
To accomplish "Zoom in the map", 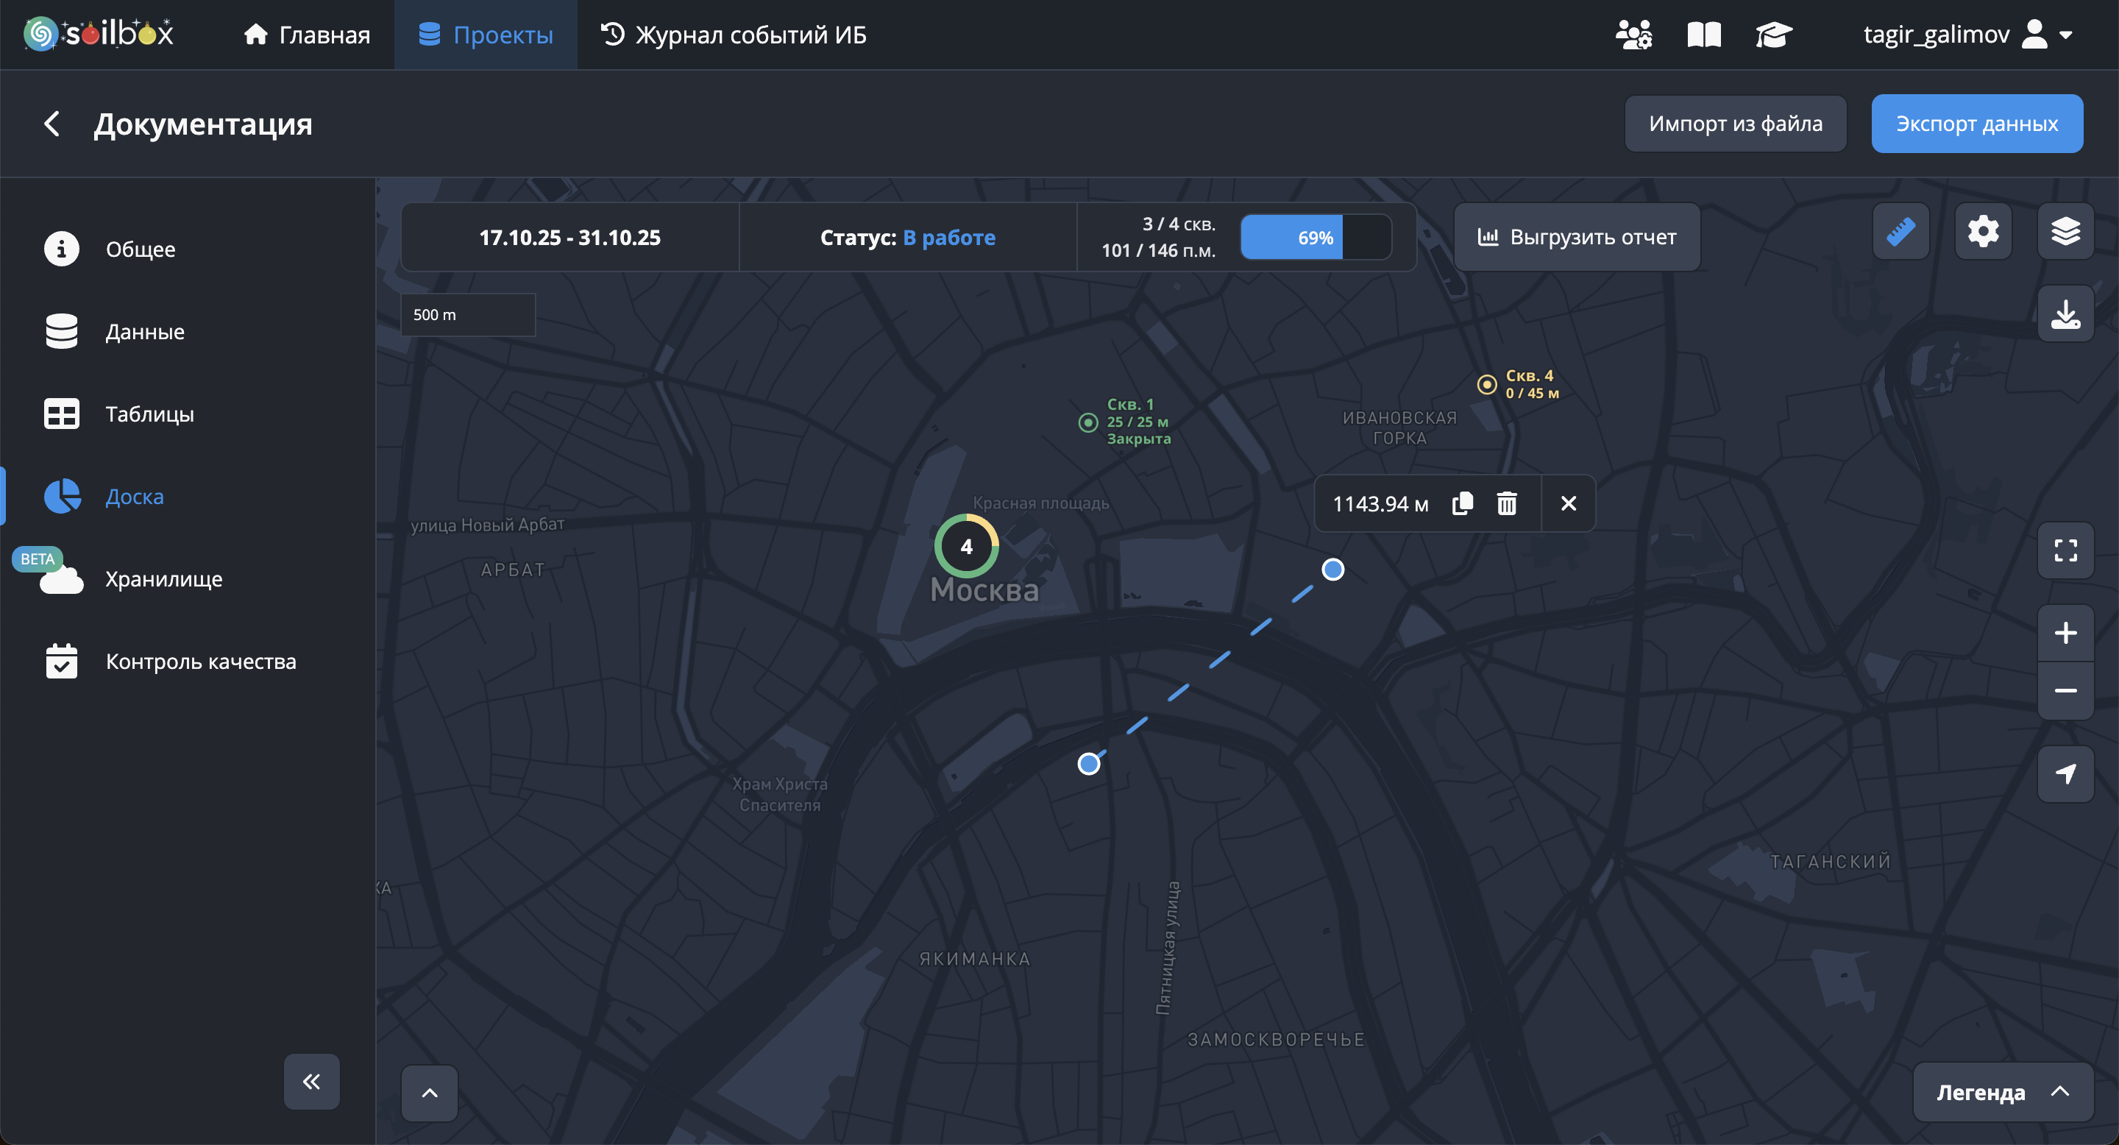I will (2065, 633).
